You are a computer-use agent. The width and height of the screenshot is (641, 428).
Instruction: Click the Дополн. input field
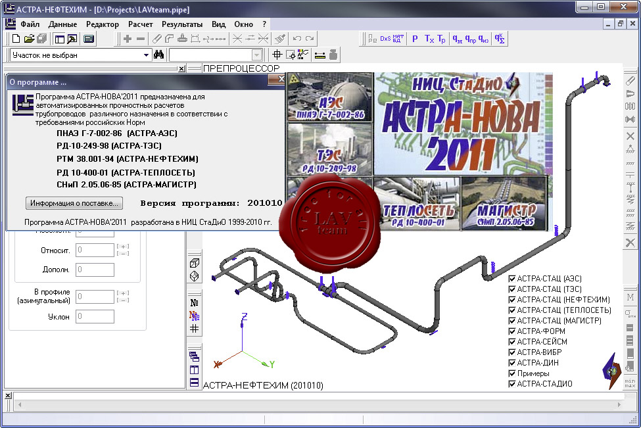[95, 270]
